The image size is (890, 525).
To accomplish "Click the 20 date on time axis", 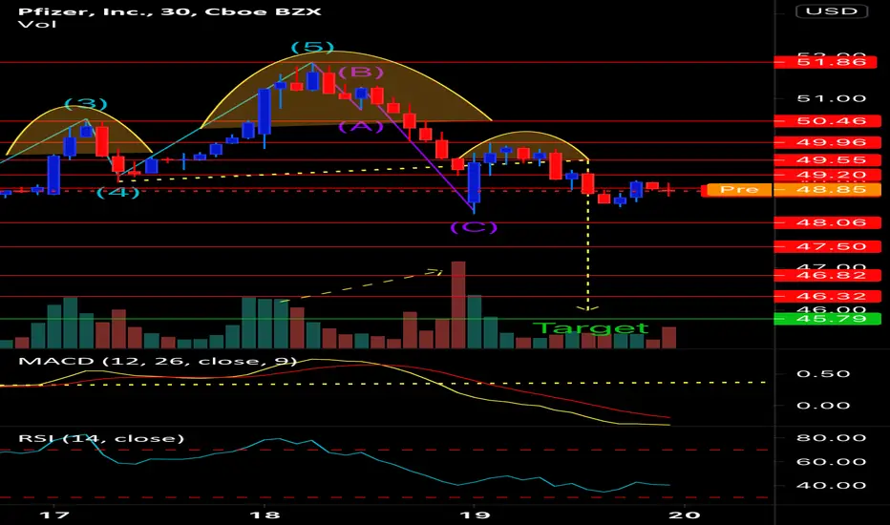I will (685, 514).
